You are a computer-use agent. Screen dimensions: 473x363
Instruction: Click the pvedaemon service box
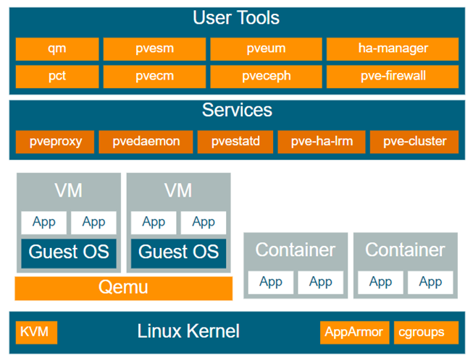pos(146,142)
